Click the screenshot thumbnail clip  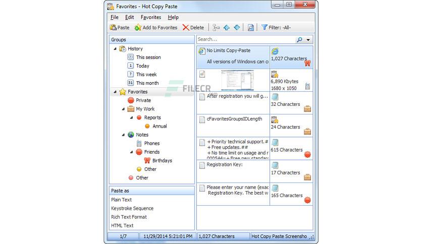[237, 80]
